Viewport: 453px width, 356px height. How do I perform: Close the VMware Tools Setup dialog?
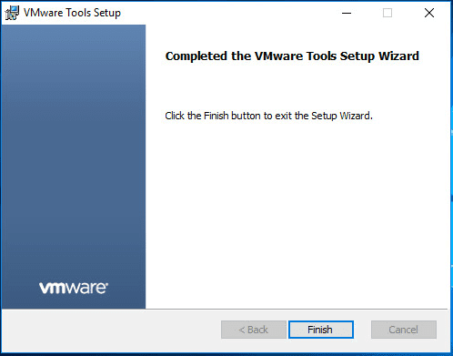click(x=429, y=13)
